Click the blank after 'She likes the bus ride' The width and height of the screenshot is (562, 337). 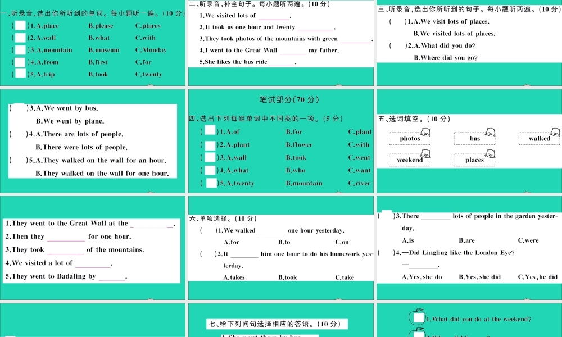tap(282, 63)
